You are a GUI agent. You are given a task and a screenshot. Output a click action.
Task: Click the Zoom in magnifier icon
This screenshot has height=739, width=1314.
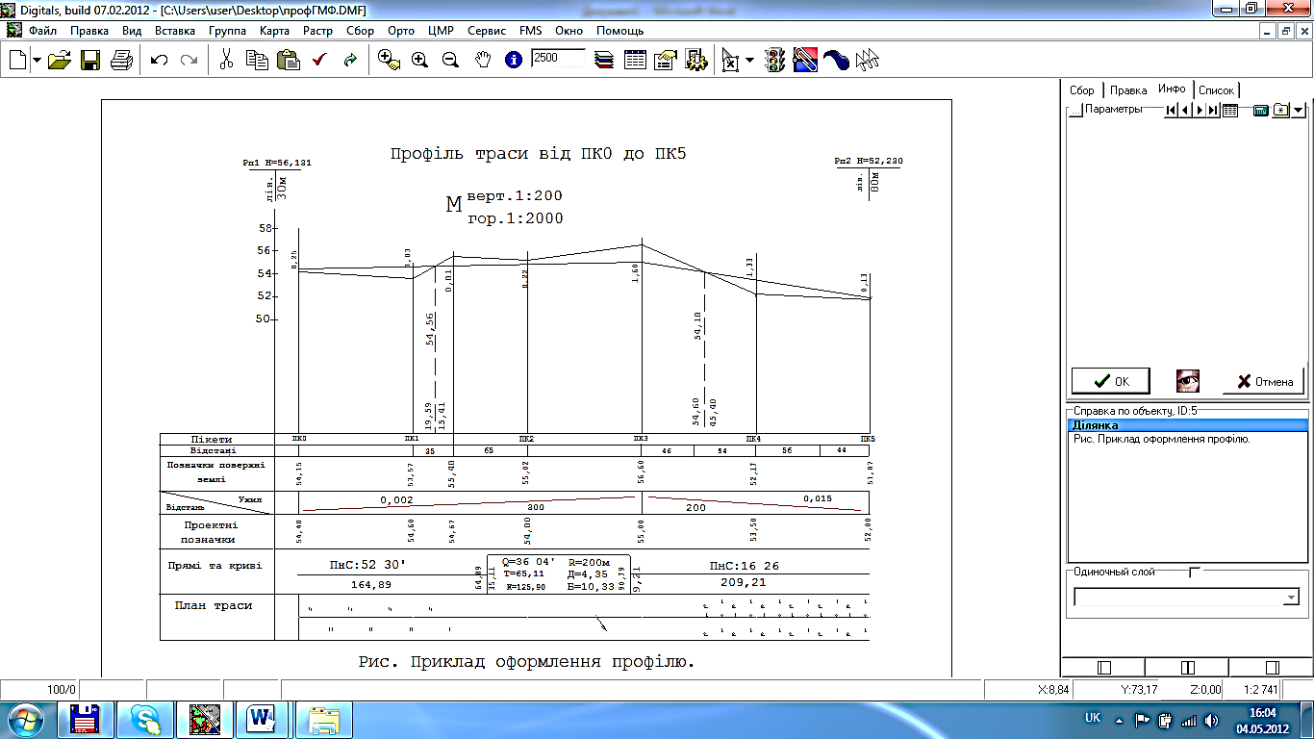click(x=419, y=60)
